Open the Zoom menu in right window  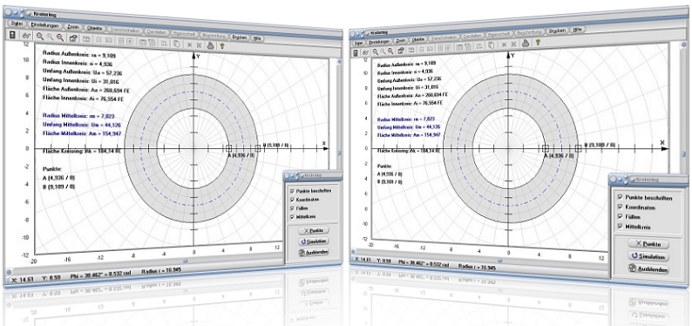coord(400,40)
